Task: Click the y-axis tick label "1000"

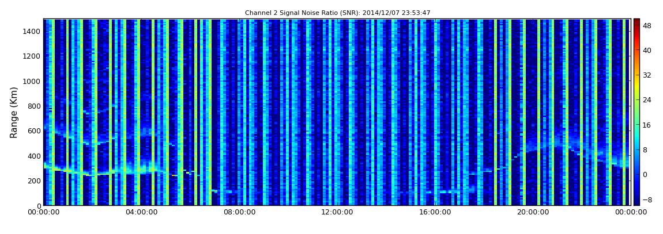Action: click(32, 81)
